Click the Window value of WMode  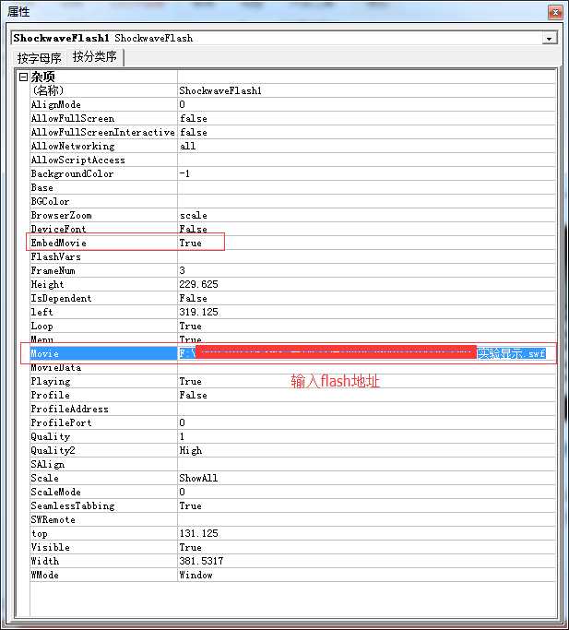[196, 576]
